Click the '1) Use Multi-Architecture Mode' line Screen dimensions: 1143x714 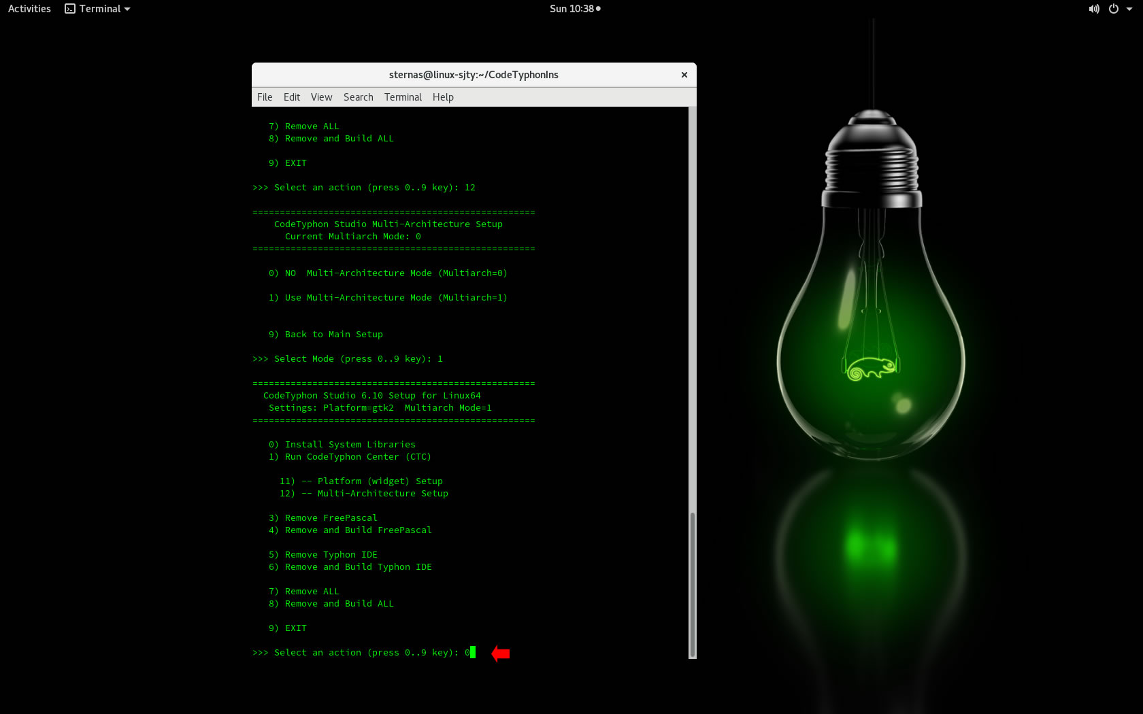tap(388, 298)
